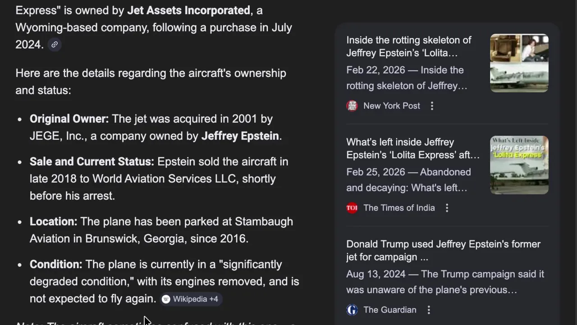The width and height of the screenshot is (577, 325).
Task: Click The Guardian favicon
Action: [x=352, y=310]
